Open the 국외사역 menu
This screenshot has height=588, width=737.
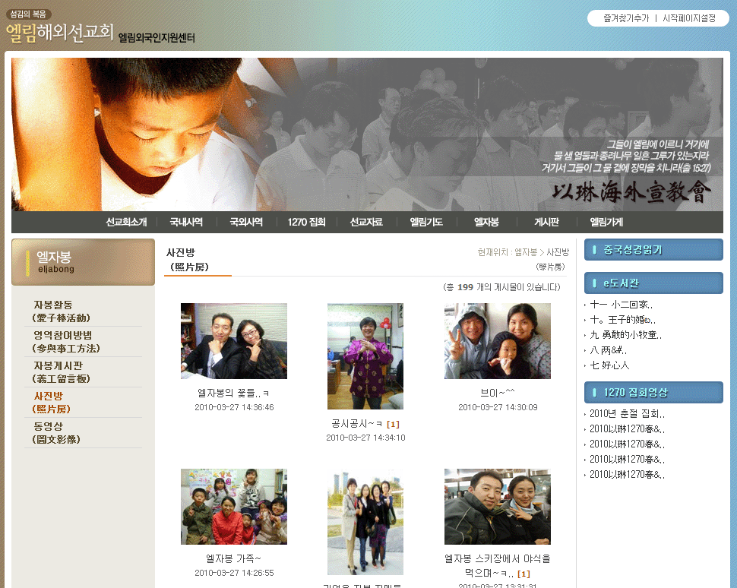246,222
